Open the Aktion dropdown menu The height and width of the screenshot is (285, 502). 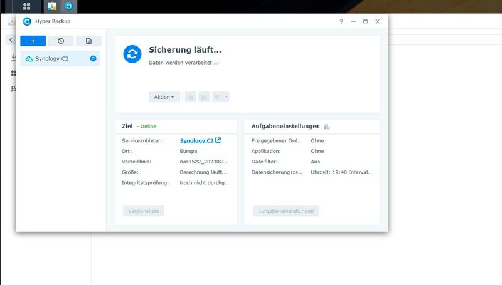[x=164, y=97]
